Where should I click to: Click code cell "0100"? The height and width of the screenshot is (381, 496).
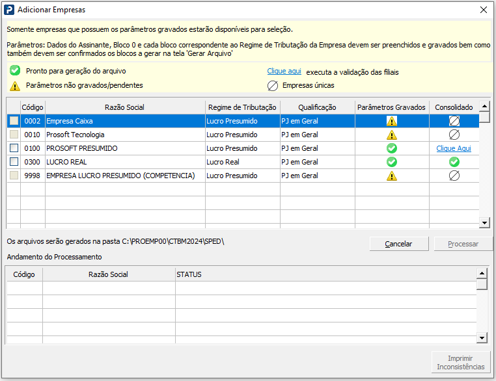pos(33,148)
